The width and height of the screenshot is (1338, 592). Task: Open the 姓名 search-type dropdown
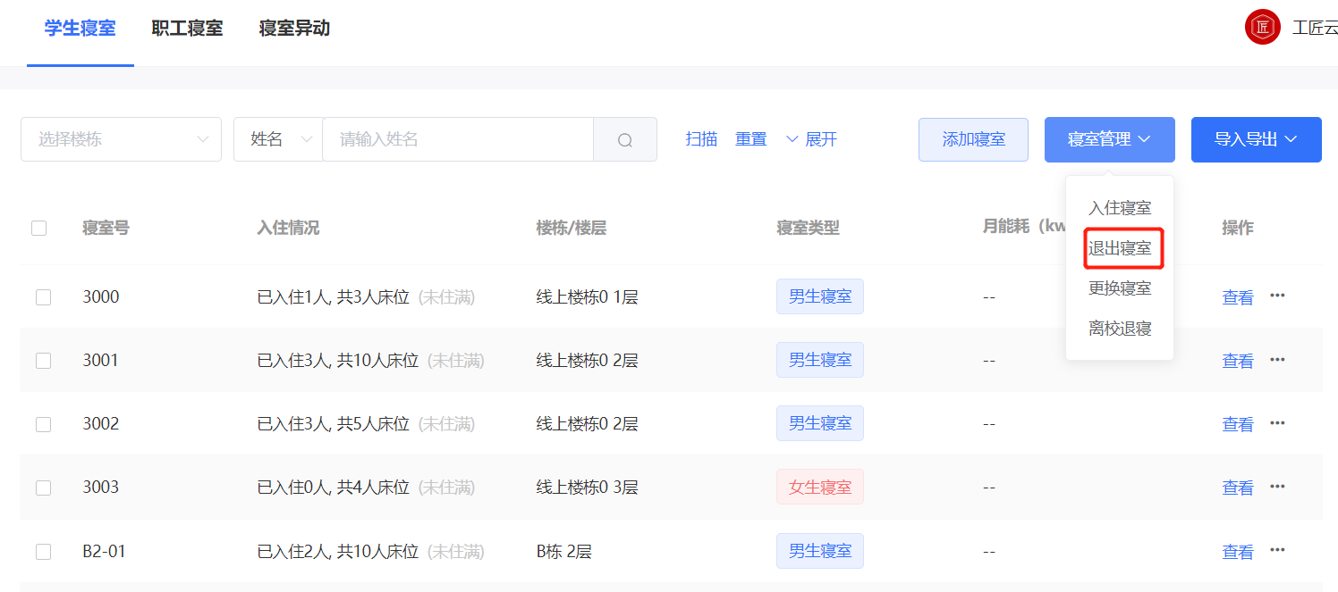tap(278, 139)
